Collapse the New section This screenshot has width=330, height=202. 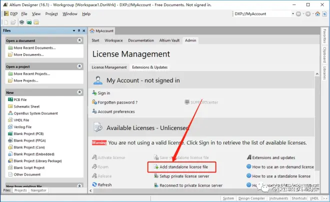point(79,92)
